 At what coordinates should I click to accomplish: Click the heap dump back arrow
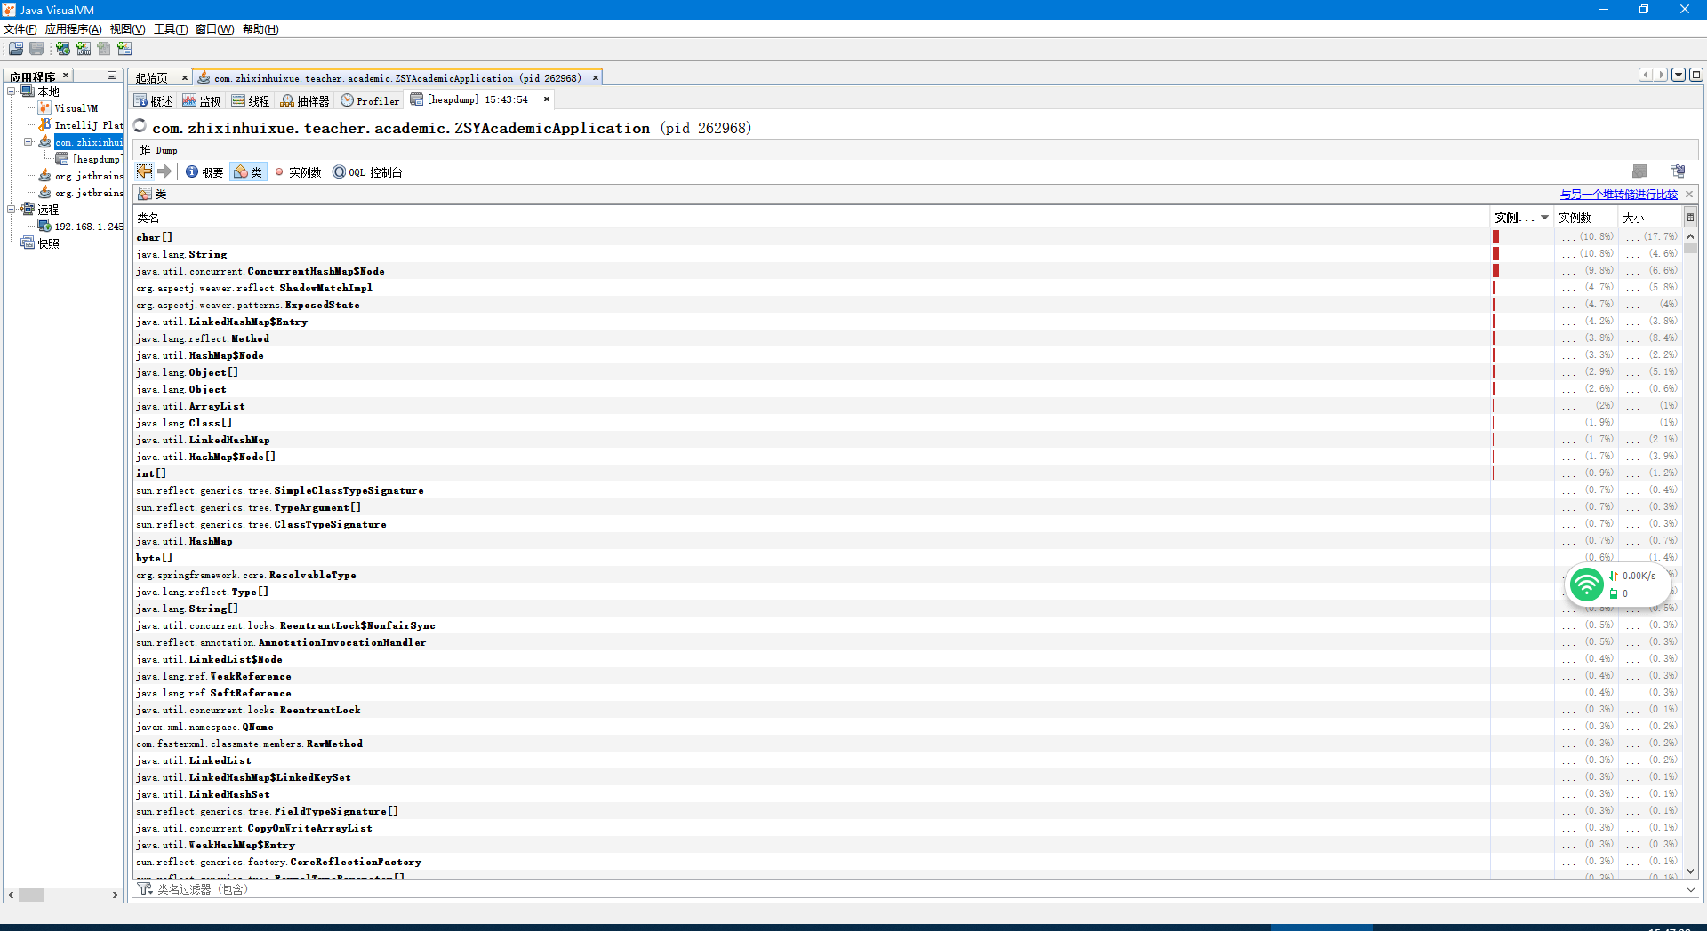pyautogui.click(x=144, y=171)
